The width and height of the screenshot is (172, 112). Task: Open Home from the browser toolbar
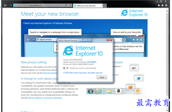click(x=159, y=5)
